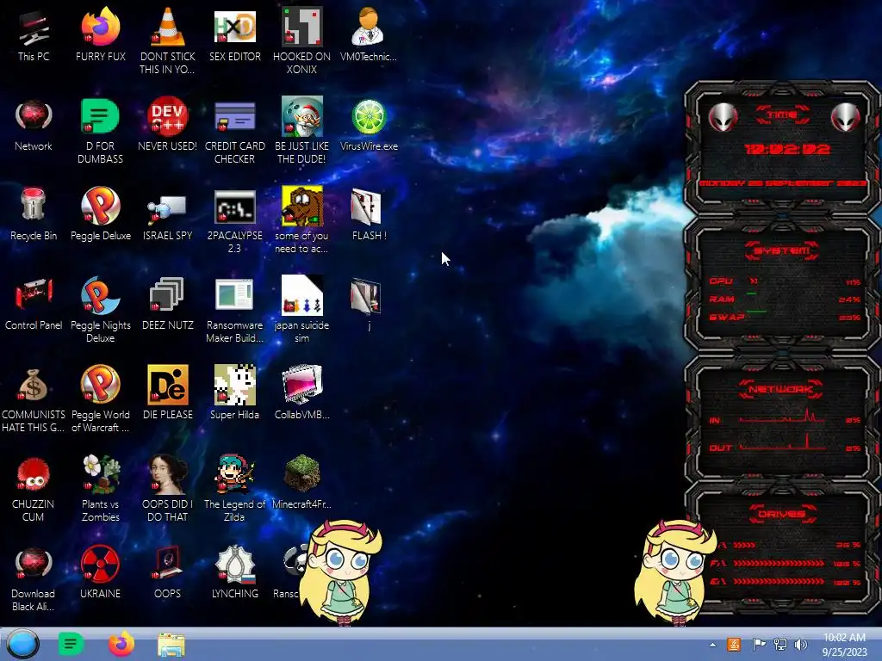Click the SWAP usage row

tap(784, 317)
